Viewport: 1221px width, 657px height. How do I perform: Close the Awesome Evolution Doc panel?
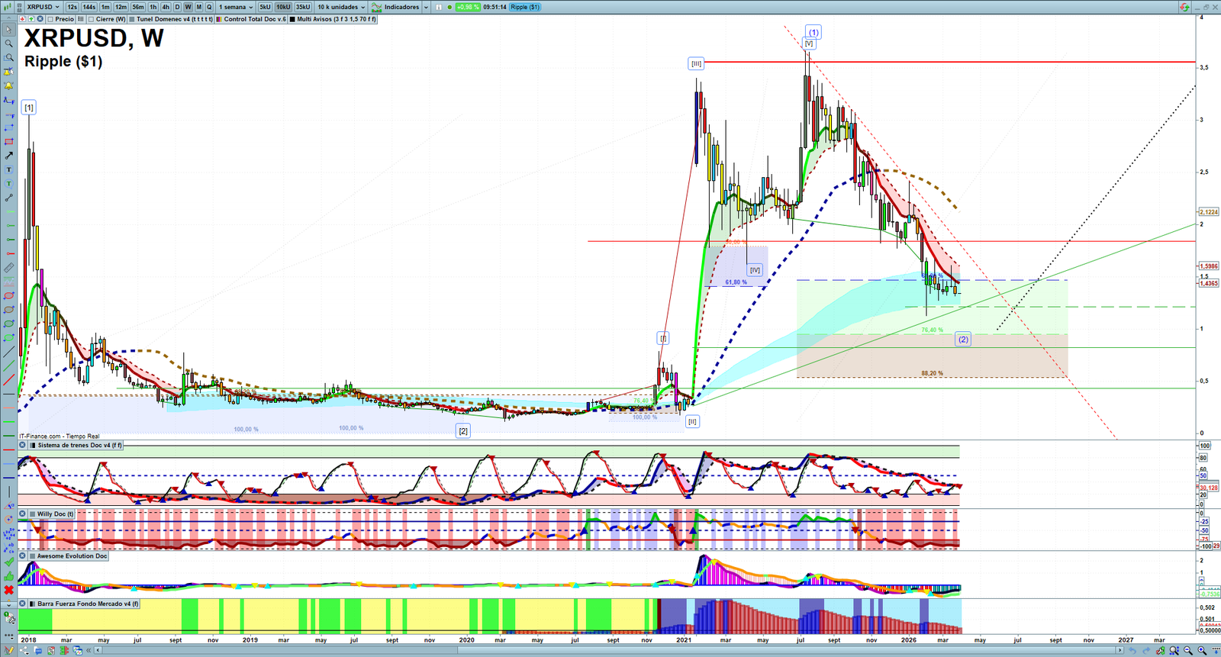point(23,556)
